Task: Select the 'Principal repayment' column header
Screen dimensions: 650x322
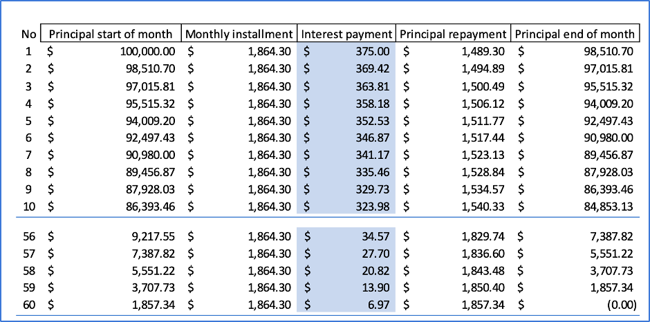Action: tap(454, 34)
